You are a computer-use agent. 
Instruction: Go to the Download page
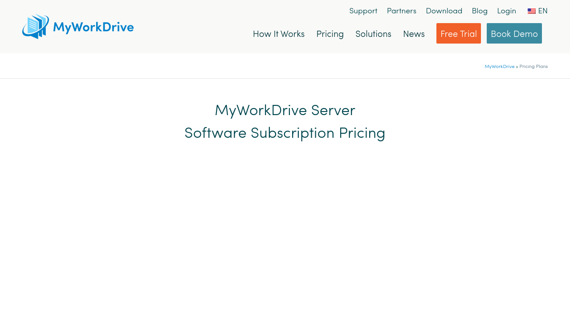[x=444, y=11]
